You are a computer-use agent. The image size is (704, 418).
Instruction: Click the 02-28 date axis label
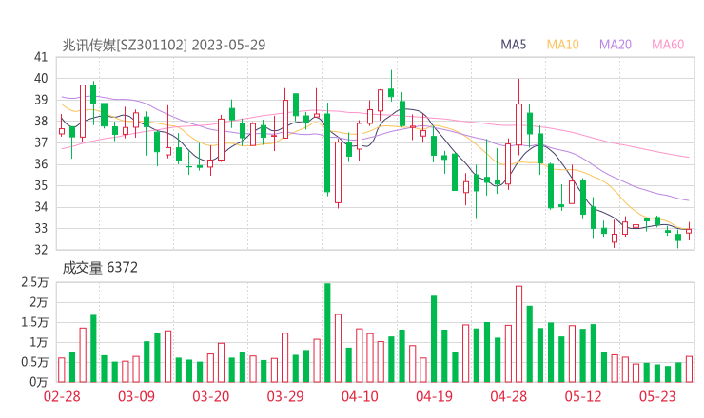tap(62, 396)
